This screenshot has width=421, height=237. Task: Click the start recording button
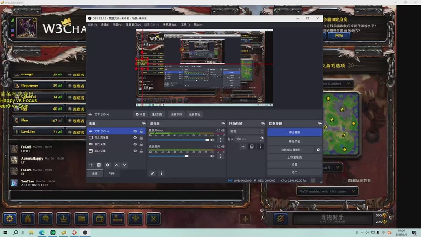[294, 141]
